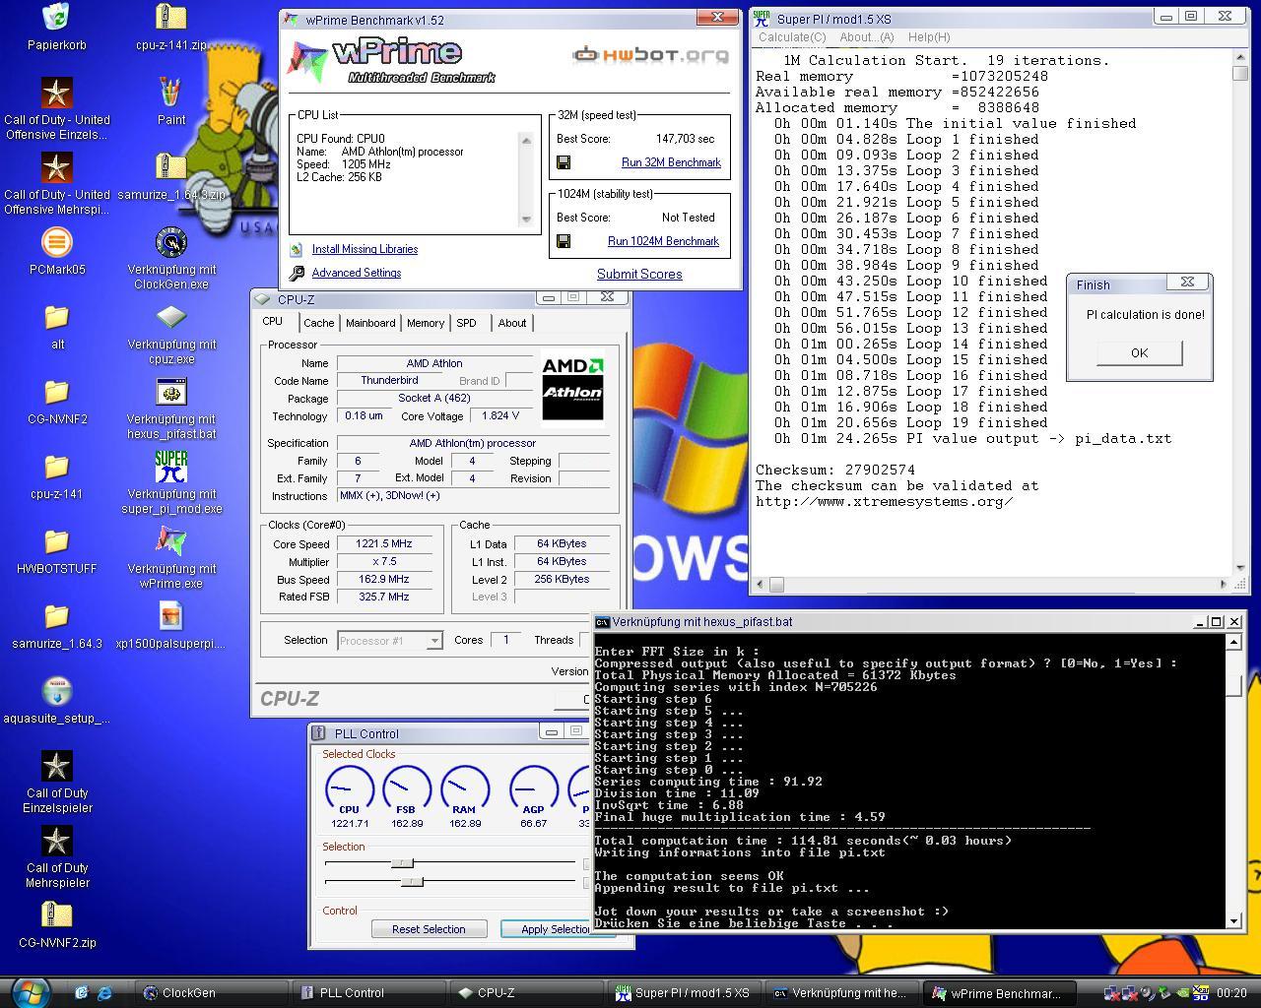The image size is (1261, 1008).
Task: Select samurize_1.64.3.zip archive icon
Action: (171, 168)
